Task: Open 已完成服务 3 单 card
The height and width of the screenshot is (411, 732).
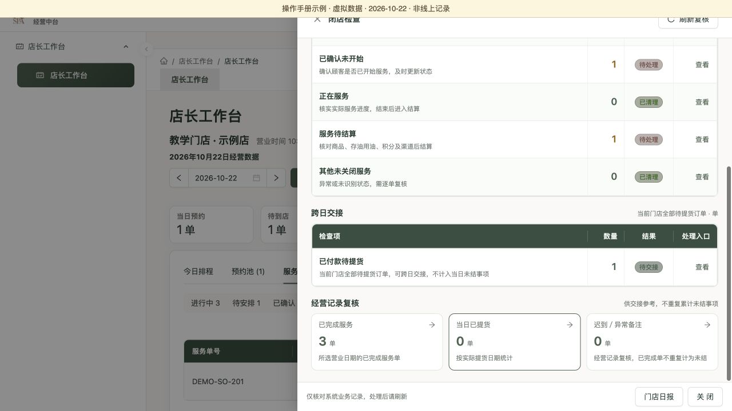Action: coord(377,342)
